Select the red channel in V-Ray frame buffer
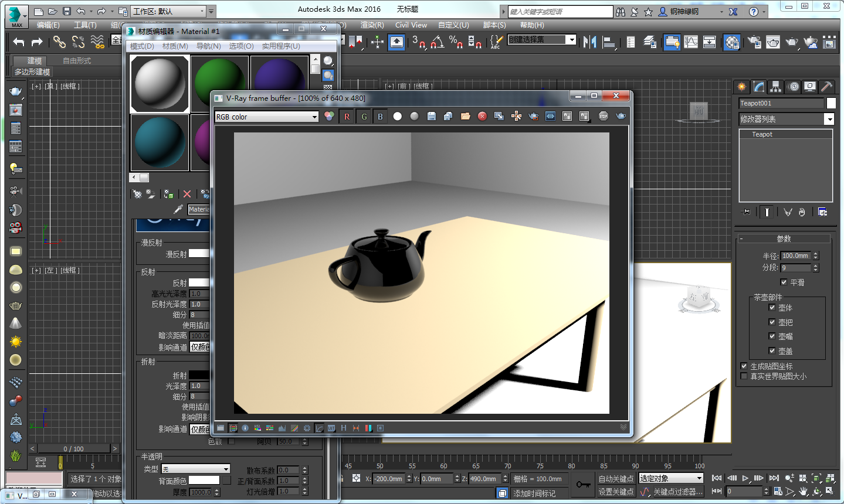The height and width of the screenshot is (504, 844). (x=346, y=116)
